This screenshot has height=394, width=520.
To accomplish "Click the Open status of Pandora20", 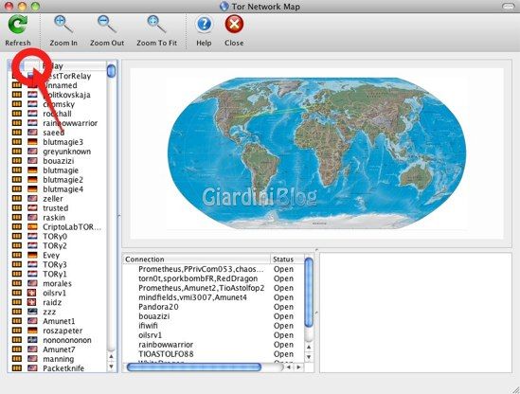I will [x=283, y=307].
